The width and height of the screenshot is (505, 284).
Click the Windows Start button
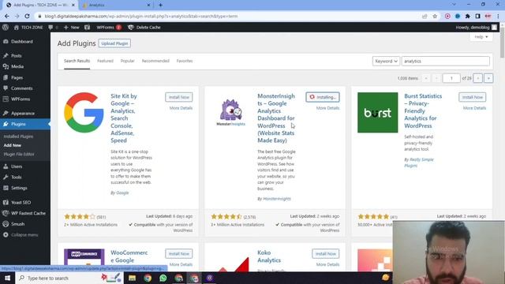7,278
